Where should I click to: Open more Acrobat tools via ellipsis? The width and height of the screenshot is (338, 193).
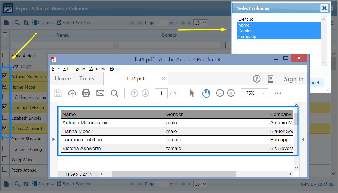277,93
